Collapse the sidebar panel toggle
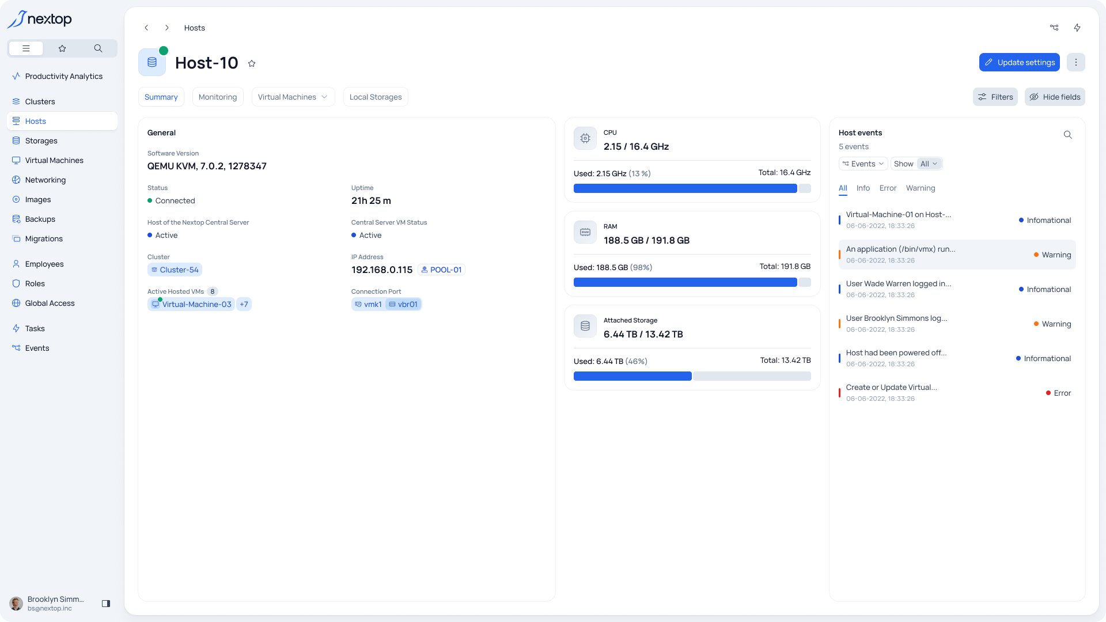Image resolution: width=1106 pixels, height=622 pixels. (x=106, y=604)
